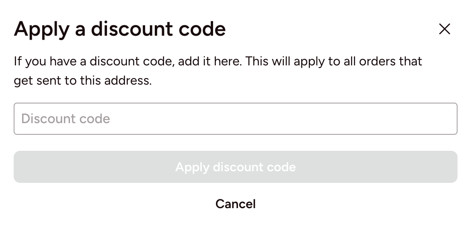
Task: Focus the text box showing 'Discount code' placeholder
Action: (x=235, y=119)
